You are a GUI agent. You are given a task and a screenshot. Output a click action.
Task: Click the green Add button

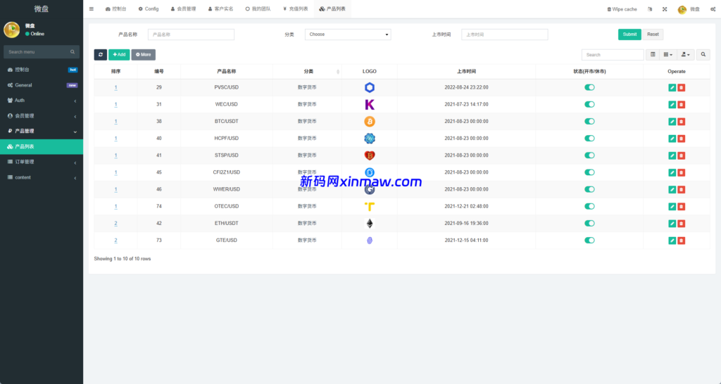(x=119, y=55)
